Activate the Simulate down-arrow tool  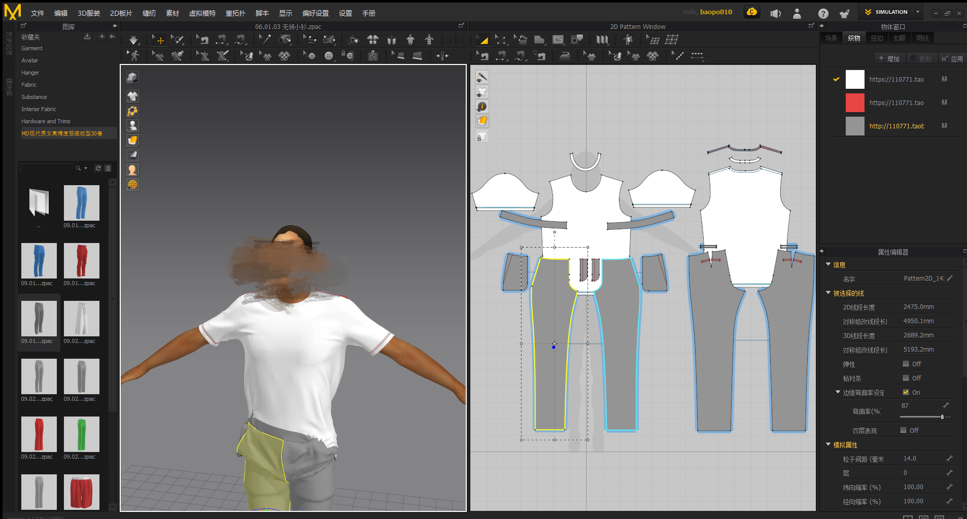tap(133, 40)
